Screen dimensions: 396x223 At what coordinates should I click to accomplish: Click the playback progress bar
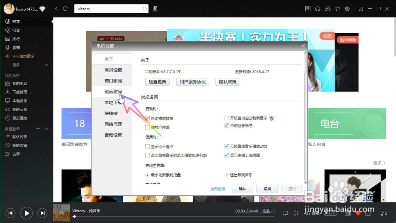(174, 216)
